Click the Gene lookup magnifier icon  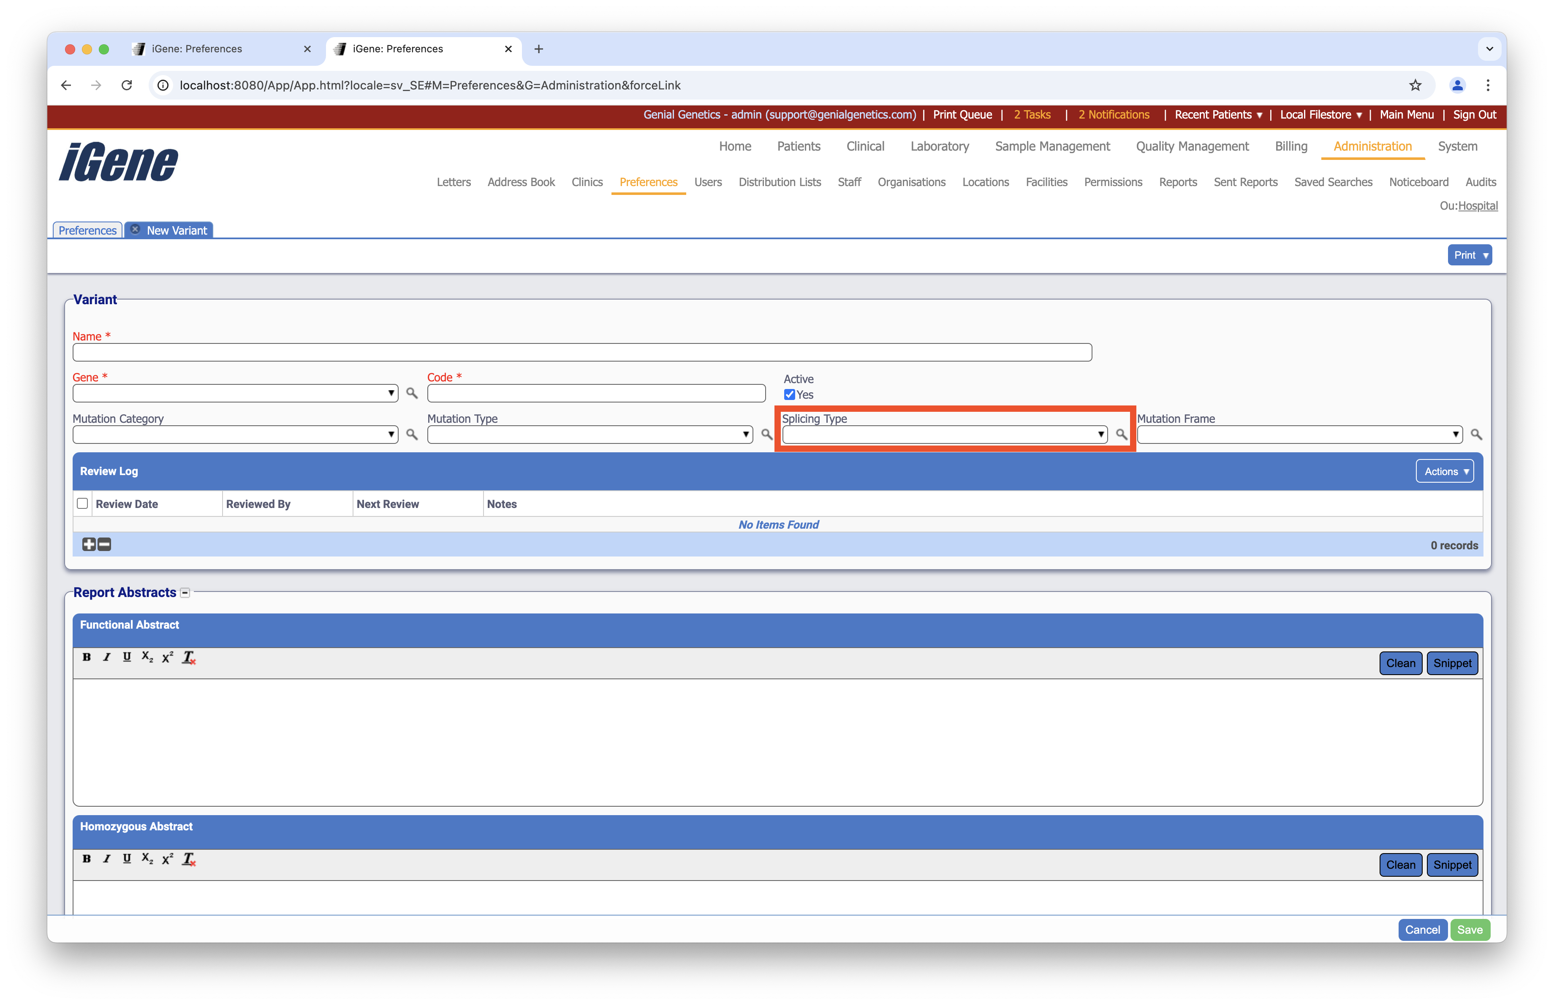pos(411,393)
